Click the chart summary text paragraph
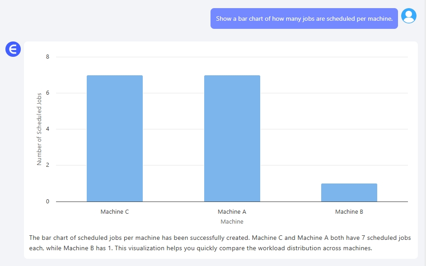Image resolution: width=426 pixels, height=266 pixels. [x=220, y=243]
